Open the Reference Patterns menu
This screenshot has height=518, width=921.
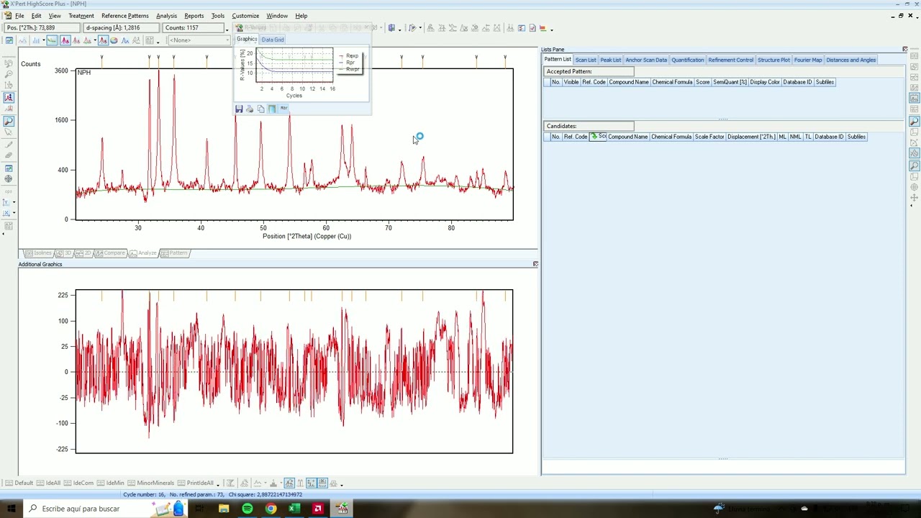tap(124, 16)
